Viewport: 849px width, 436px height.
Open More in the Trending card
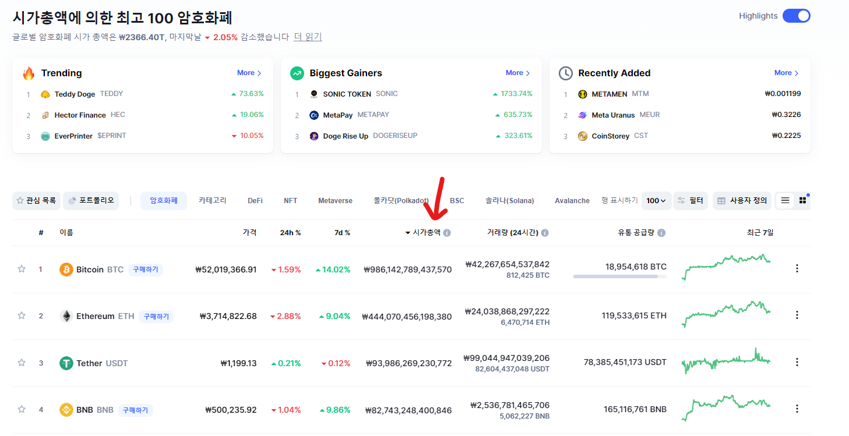pyautogui.click(x=249, y=73)
